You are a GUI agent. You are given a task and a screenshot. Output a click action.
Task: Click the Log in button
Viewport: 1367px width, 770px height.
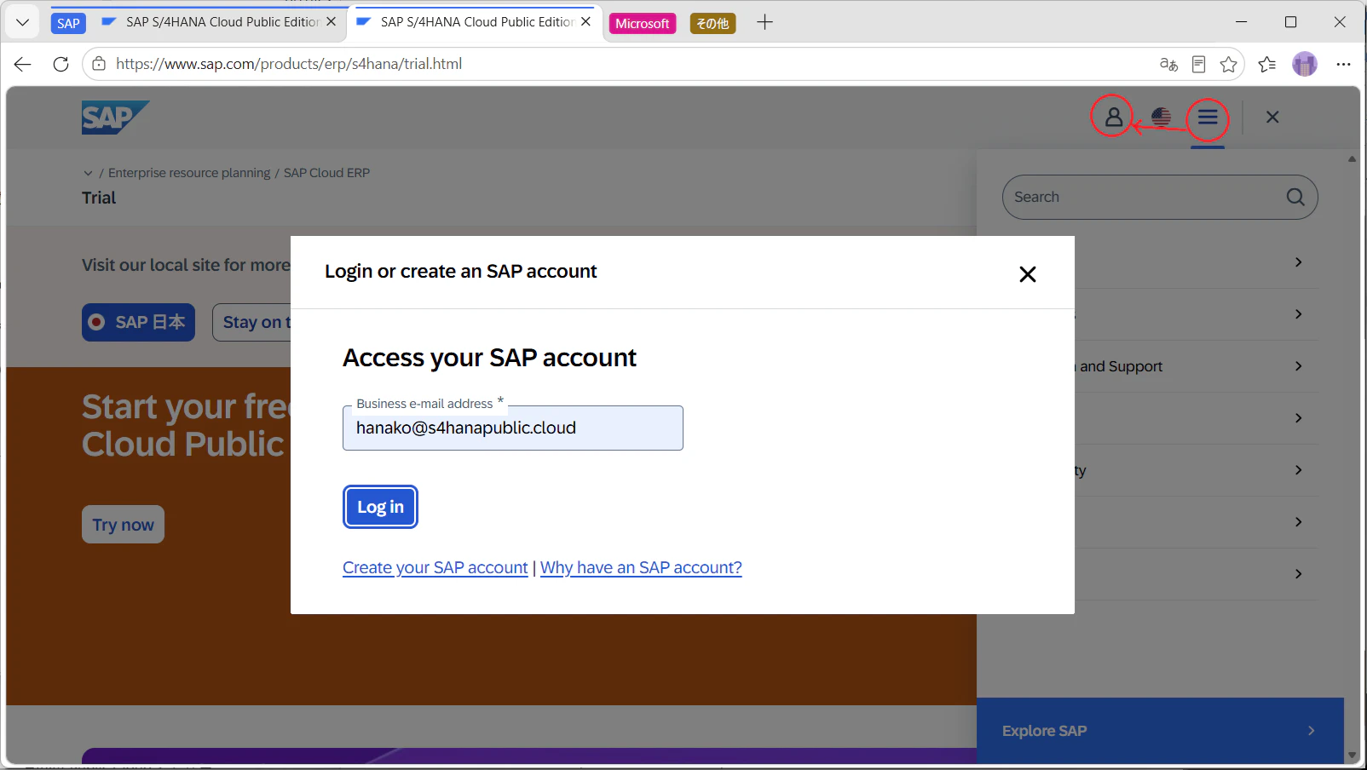pos(380,507)
